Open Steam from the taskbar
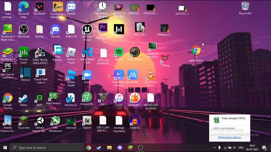Viewport: 271px width, 152px height. (x=99, y=148)
